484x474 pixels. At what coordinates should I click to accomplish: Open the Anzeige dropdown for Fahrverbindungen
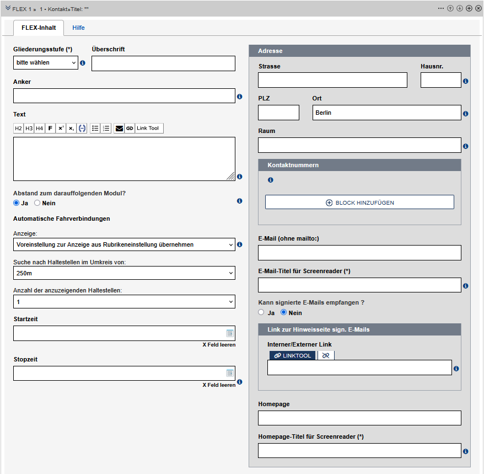(x=124, y=244)
